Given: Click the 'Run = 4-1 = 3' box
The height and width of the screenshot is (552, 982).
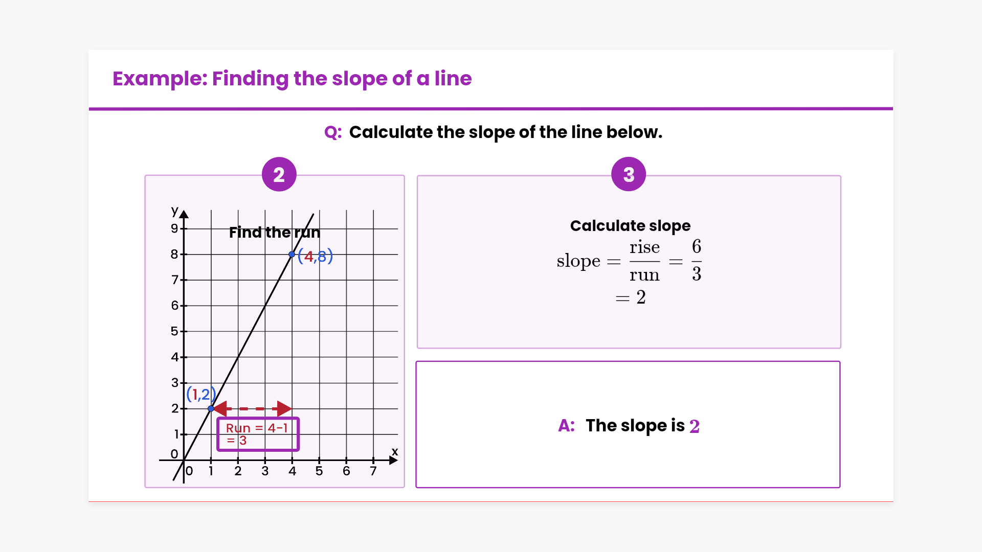Looking at the screenshot, I should coord(258,434).
